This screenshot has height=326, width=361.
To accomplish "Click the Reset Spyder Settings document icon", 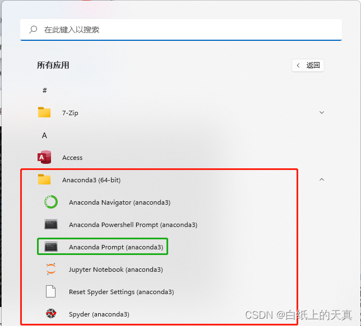I will (x=50, y=291).
